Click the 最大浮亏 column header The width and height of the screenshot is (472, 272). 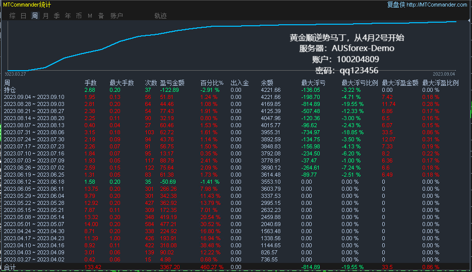(313, 83)
